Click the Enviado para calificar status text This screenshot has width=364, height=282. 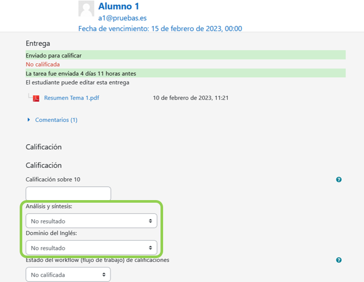click(x=54, y=55)
